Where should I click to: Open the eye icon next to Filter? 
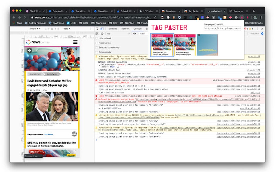[134, 33]
